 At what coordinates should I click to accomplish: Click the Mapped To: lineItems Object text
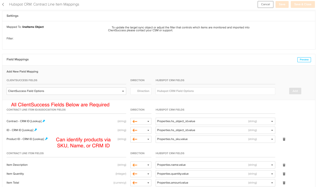pyautogui.click(x=25, y=27)
